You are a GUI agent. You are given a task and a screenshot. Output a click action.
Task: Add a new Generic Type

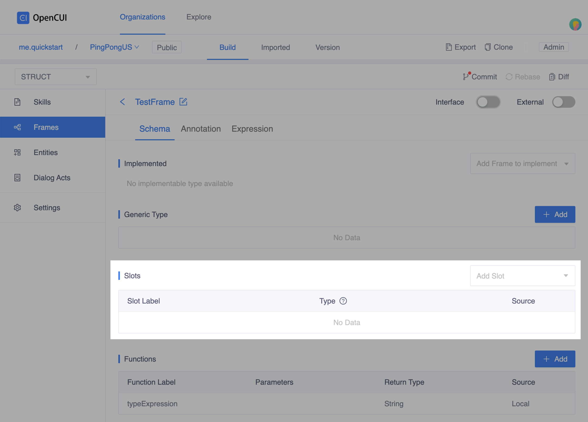coord(555,214)
